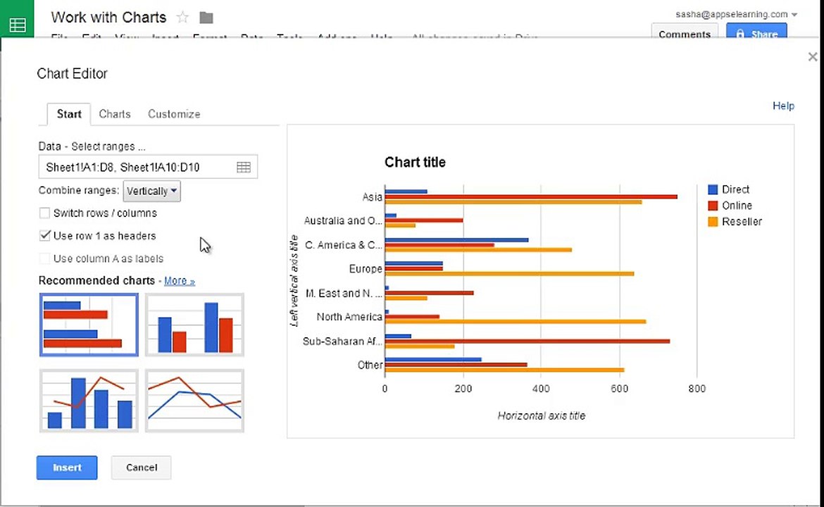Click the Comments button
This screenshot has width=824, height=507.
point(685,32)
